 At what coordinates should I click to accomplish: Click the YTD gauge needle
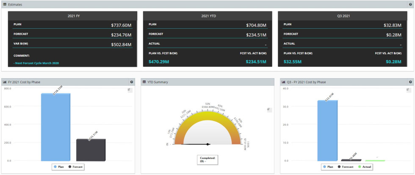pyautogui.click(x=196, y=144)
